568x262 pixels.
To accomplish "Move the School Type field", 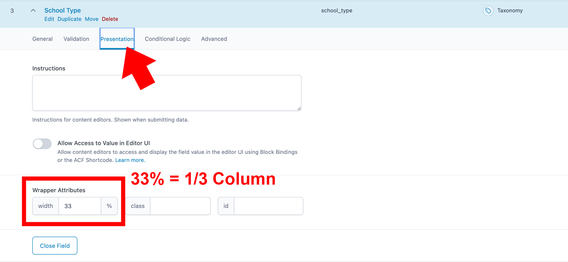I will [92, 19].
